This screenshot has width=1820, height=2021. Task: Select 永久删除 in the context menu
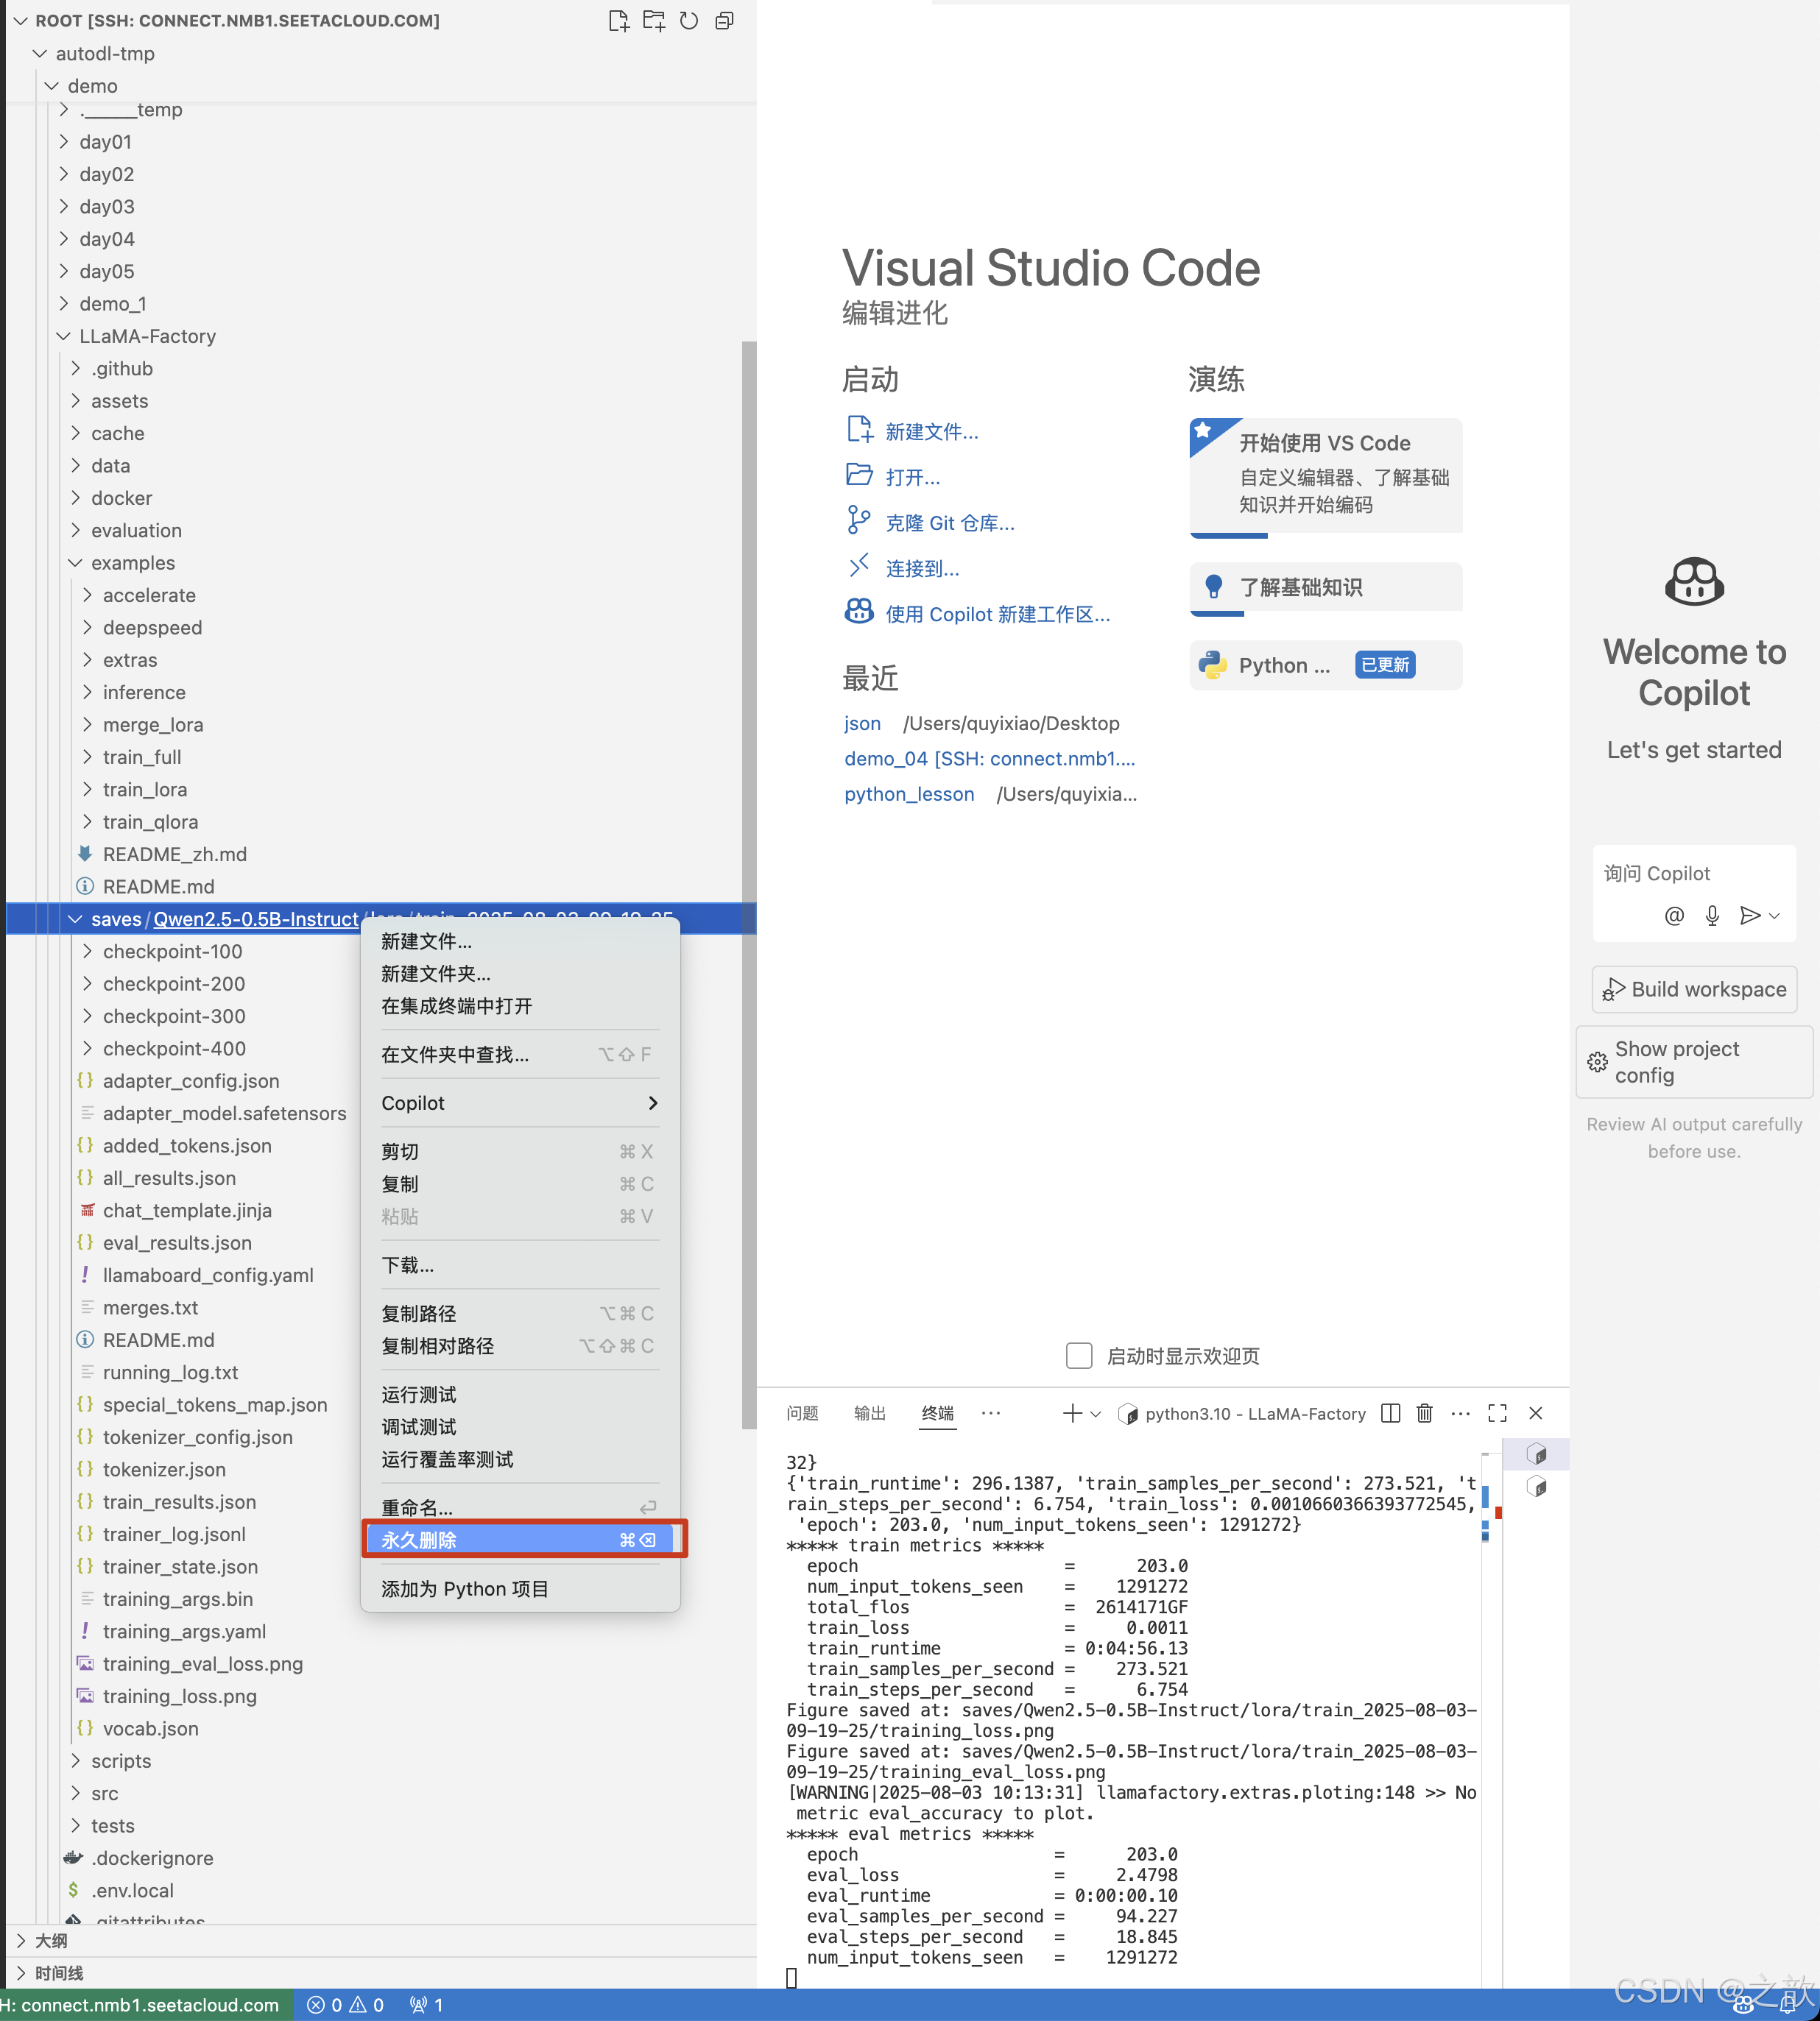point(520,1540)
